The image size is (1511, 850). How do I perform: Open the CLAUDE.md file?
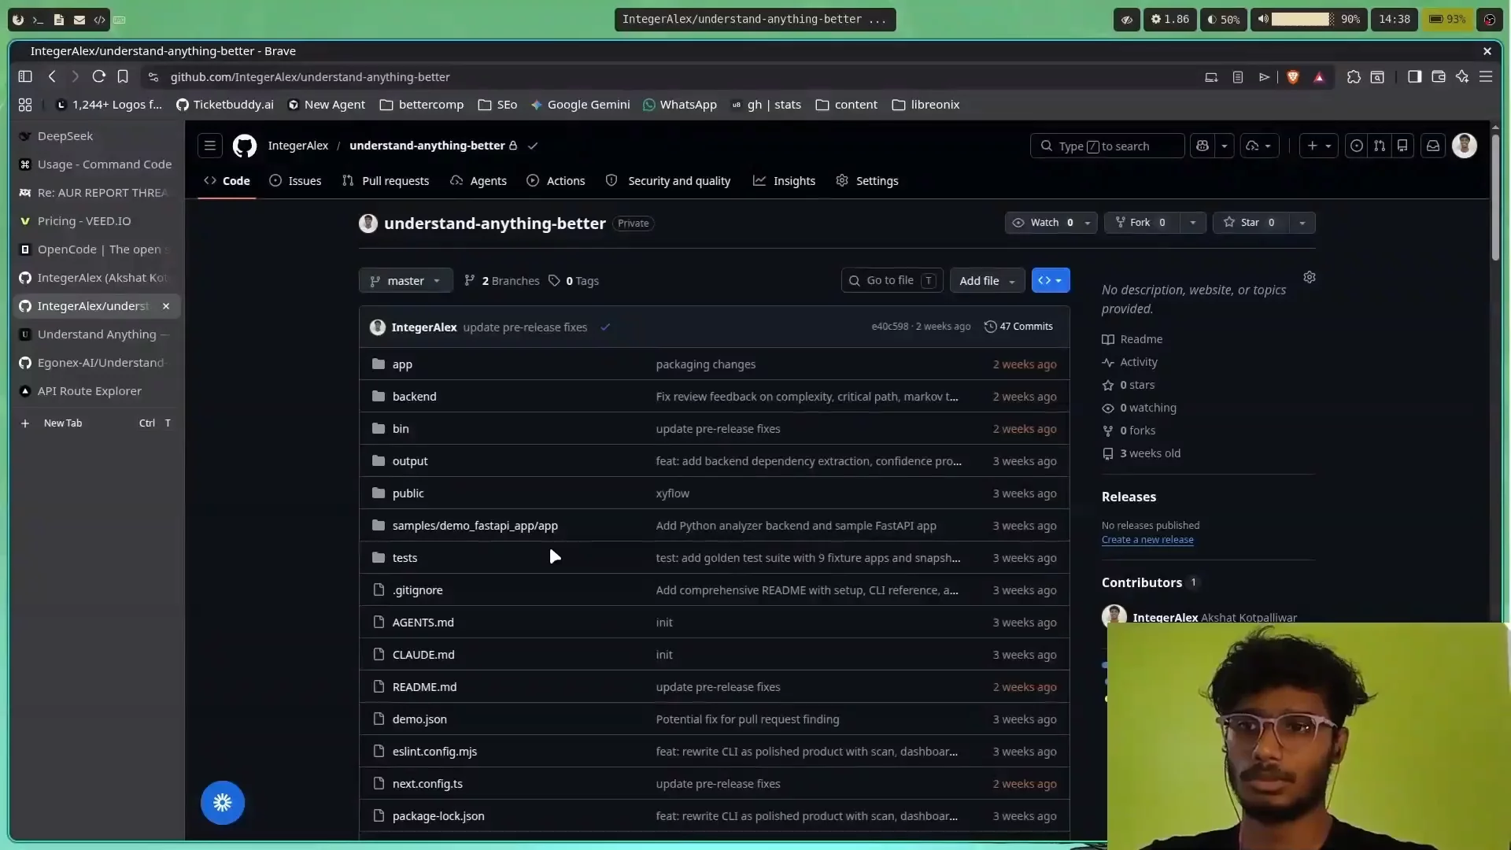click(423, 655)
